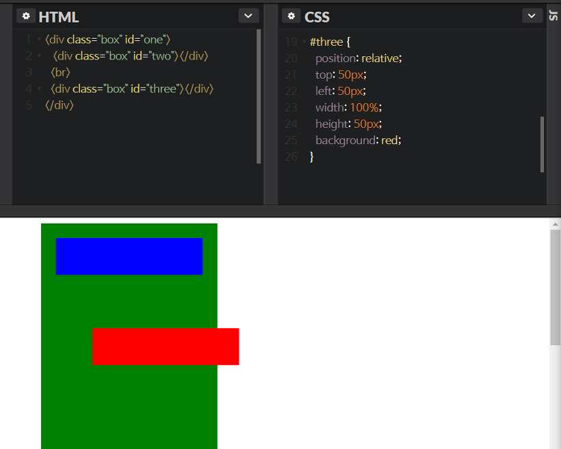
Task: Click the HTML panel title
Action: pos(58,17)
